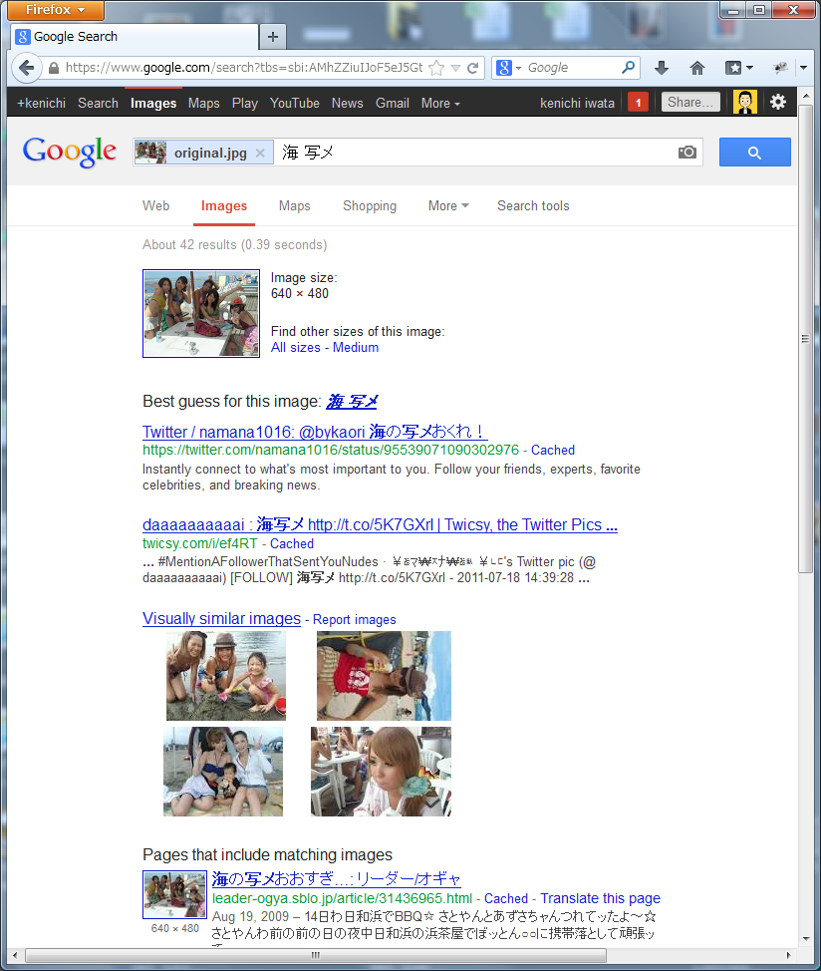This screenshot has width=821, height=971.
Task: Open the daaaaaaaaaai Twicsy result title
Action: [380, 525]
